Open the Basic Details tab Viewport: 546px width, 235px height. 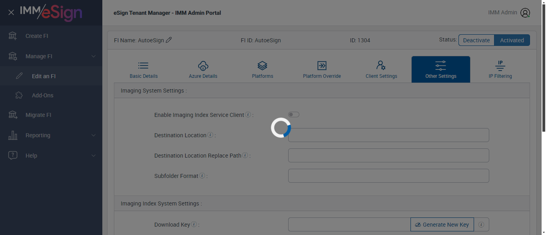(143, 69)
